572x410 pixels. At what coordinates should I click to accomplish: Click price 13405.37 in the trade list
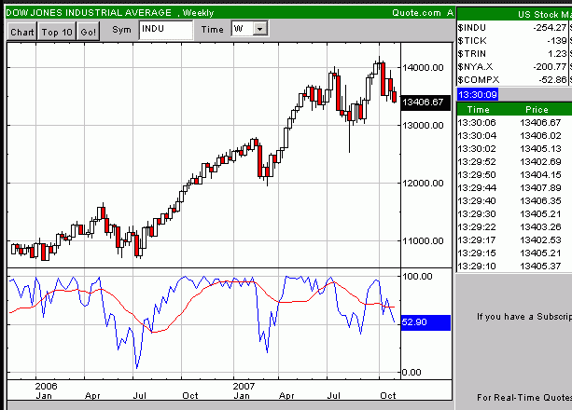[540, 266]
